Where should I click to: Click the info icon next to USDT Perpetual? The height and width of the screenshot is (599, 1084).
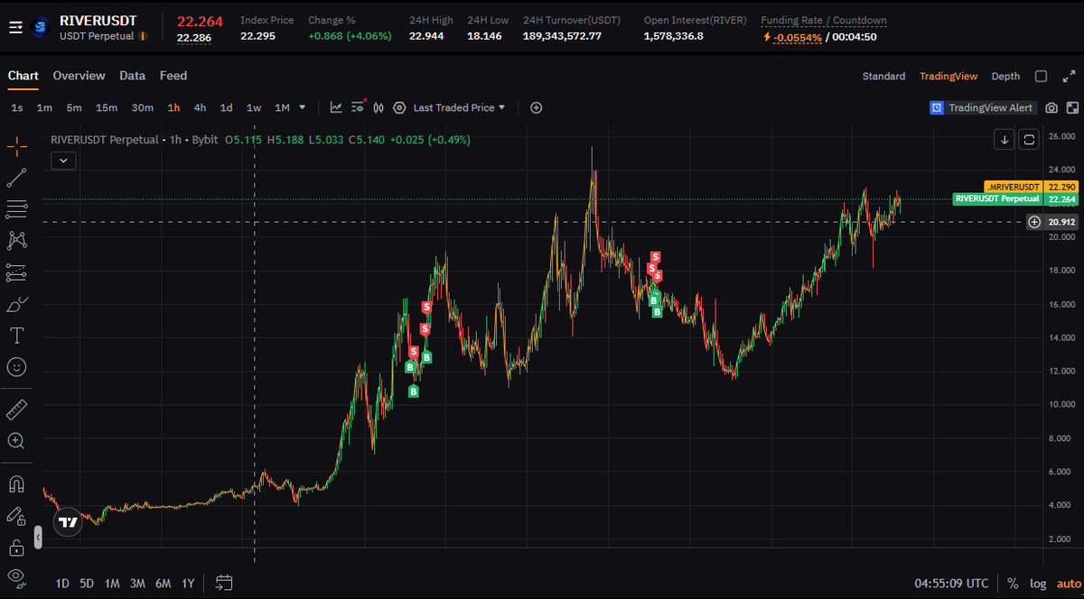pos(143,36)
